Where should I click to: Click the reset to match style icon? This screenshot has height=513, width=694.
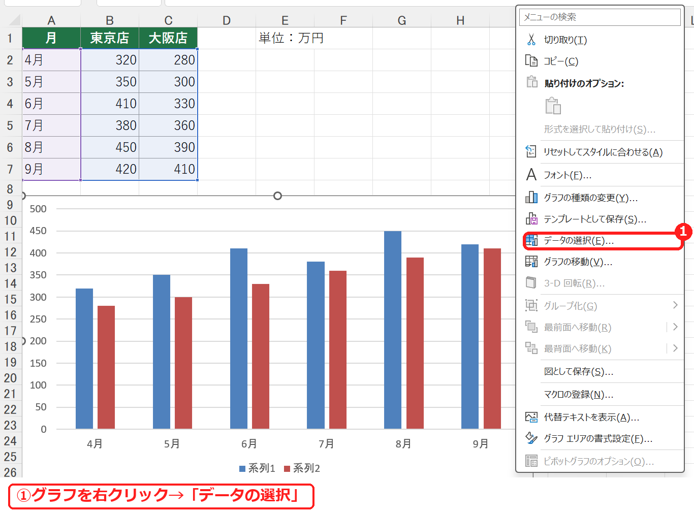(x=531, y=151)
